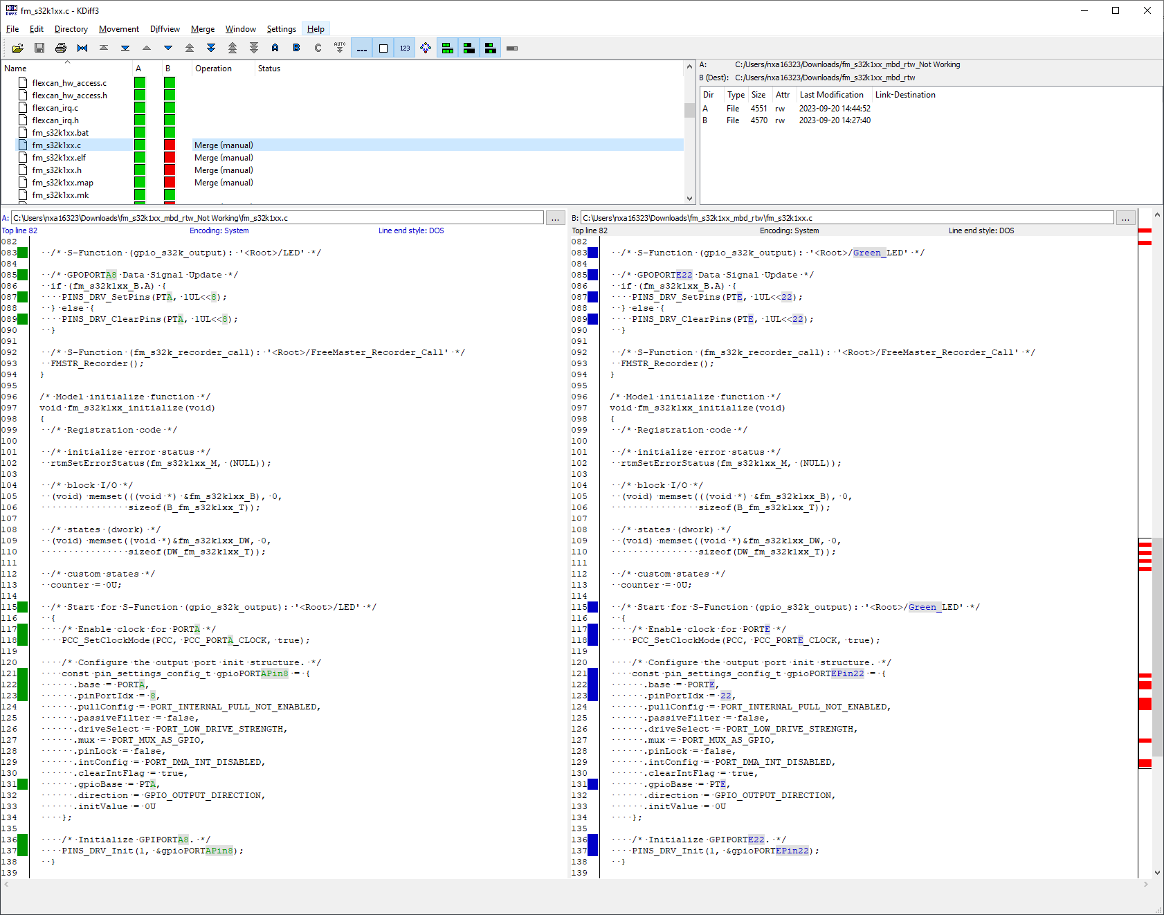This screenshot has width=1164, height=915.
Task: Enable automatic advance with the AUTO icon
Action: (x=338, y=48)
